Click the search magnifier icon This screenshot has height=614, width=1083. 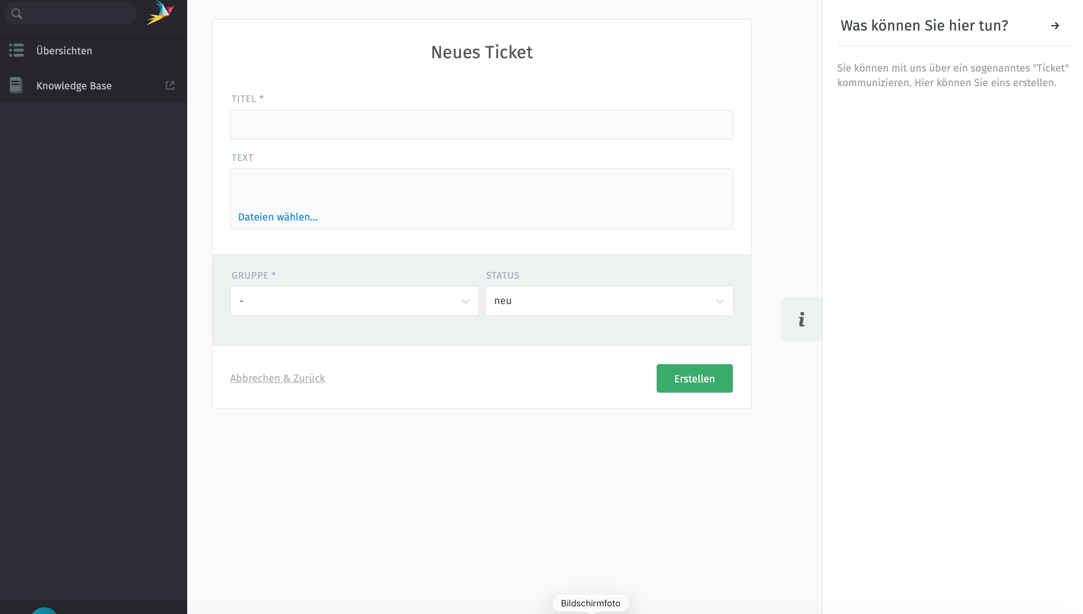pyautogui.click(x=17, y=13)
